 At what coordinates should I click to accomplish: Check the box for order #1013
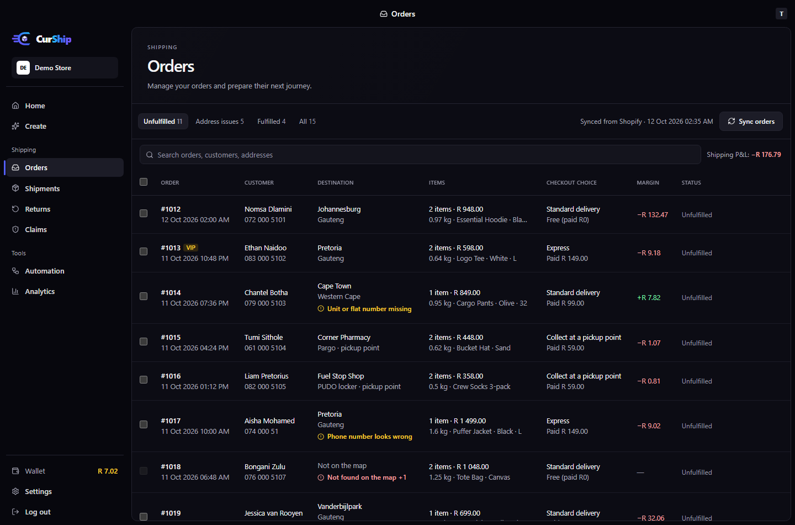pos(144,251)
